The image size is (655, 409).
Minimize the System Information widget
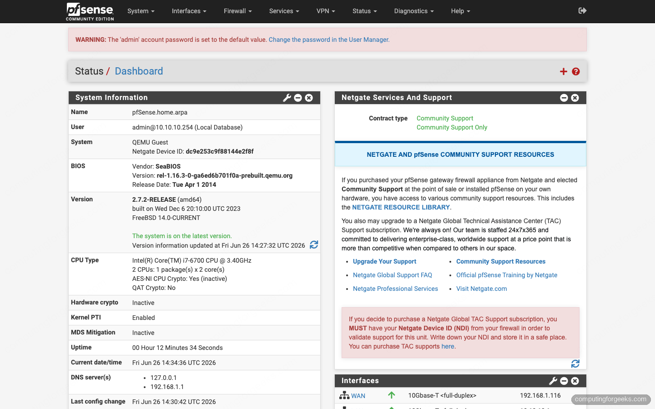[x=298, y=98]
